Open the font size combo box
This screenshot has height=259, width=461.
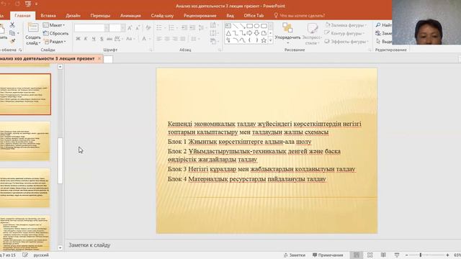[x=117, y=28]
